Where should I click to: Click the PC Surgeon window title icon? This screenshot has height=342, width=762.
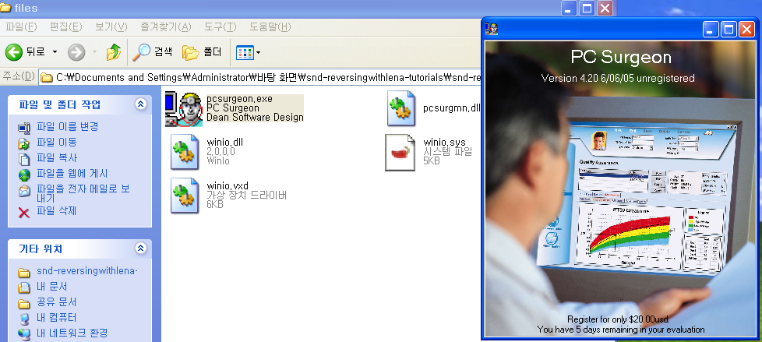click(x=492, y=30)
